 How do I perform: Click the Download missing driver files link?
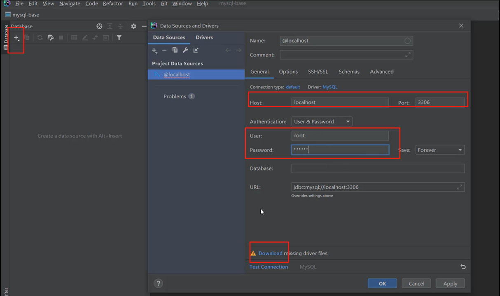[270, 253]
